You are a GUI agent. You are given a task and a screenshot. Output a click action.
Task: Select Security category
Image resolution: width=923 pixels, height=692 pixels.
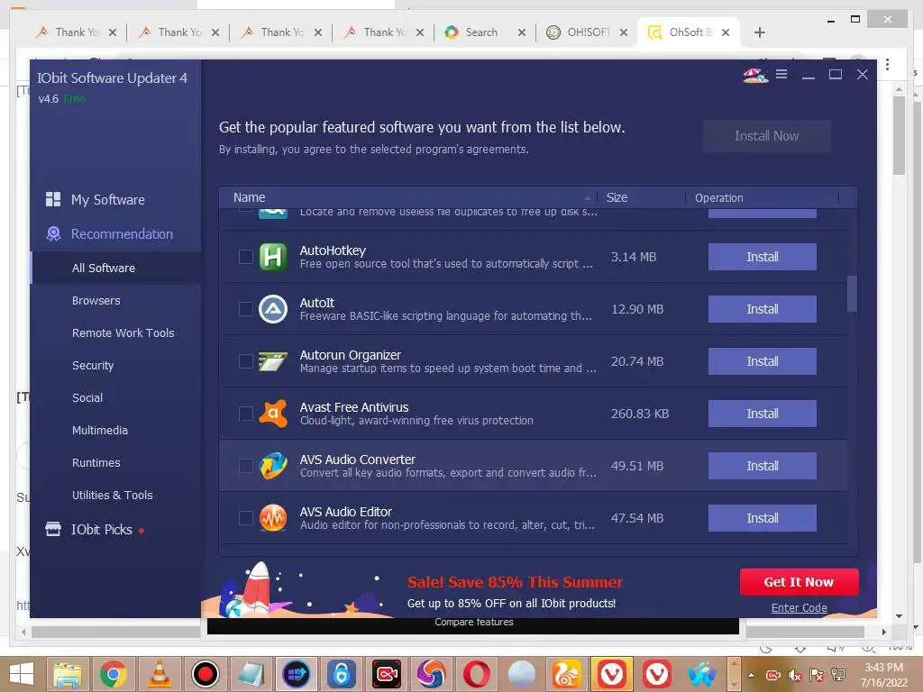pyautogui.click(x=93, y=366)
